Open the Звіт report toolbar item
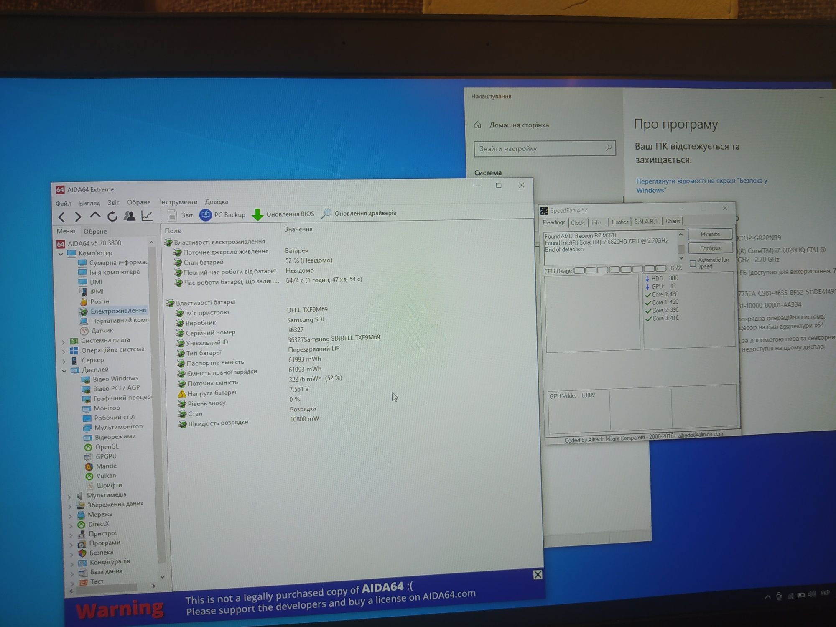836x627 pixels. (180, 215)
